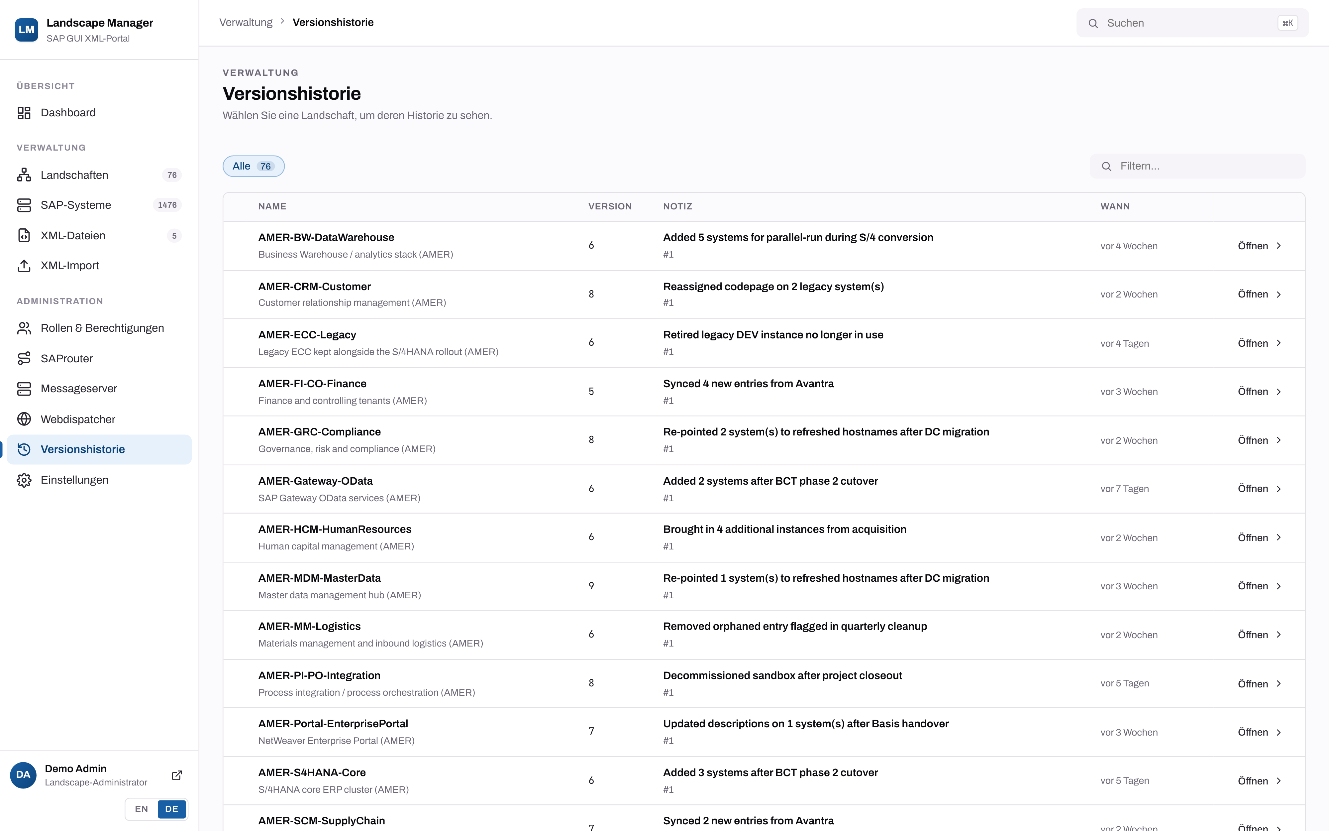The width and height of the screenshot is (1329, 831).
Task: Click the ⌘K shortcut badge
Action: pyautogui.click(x=1288, y=23)
